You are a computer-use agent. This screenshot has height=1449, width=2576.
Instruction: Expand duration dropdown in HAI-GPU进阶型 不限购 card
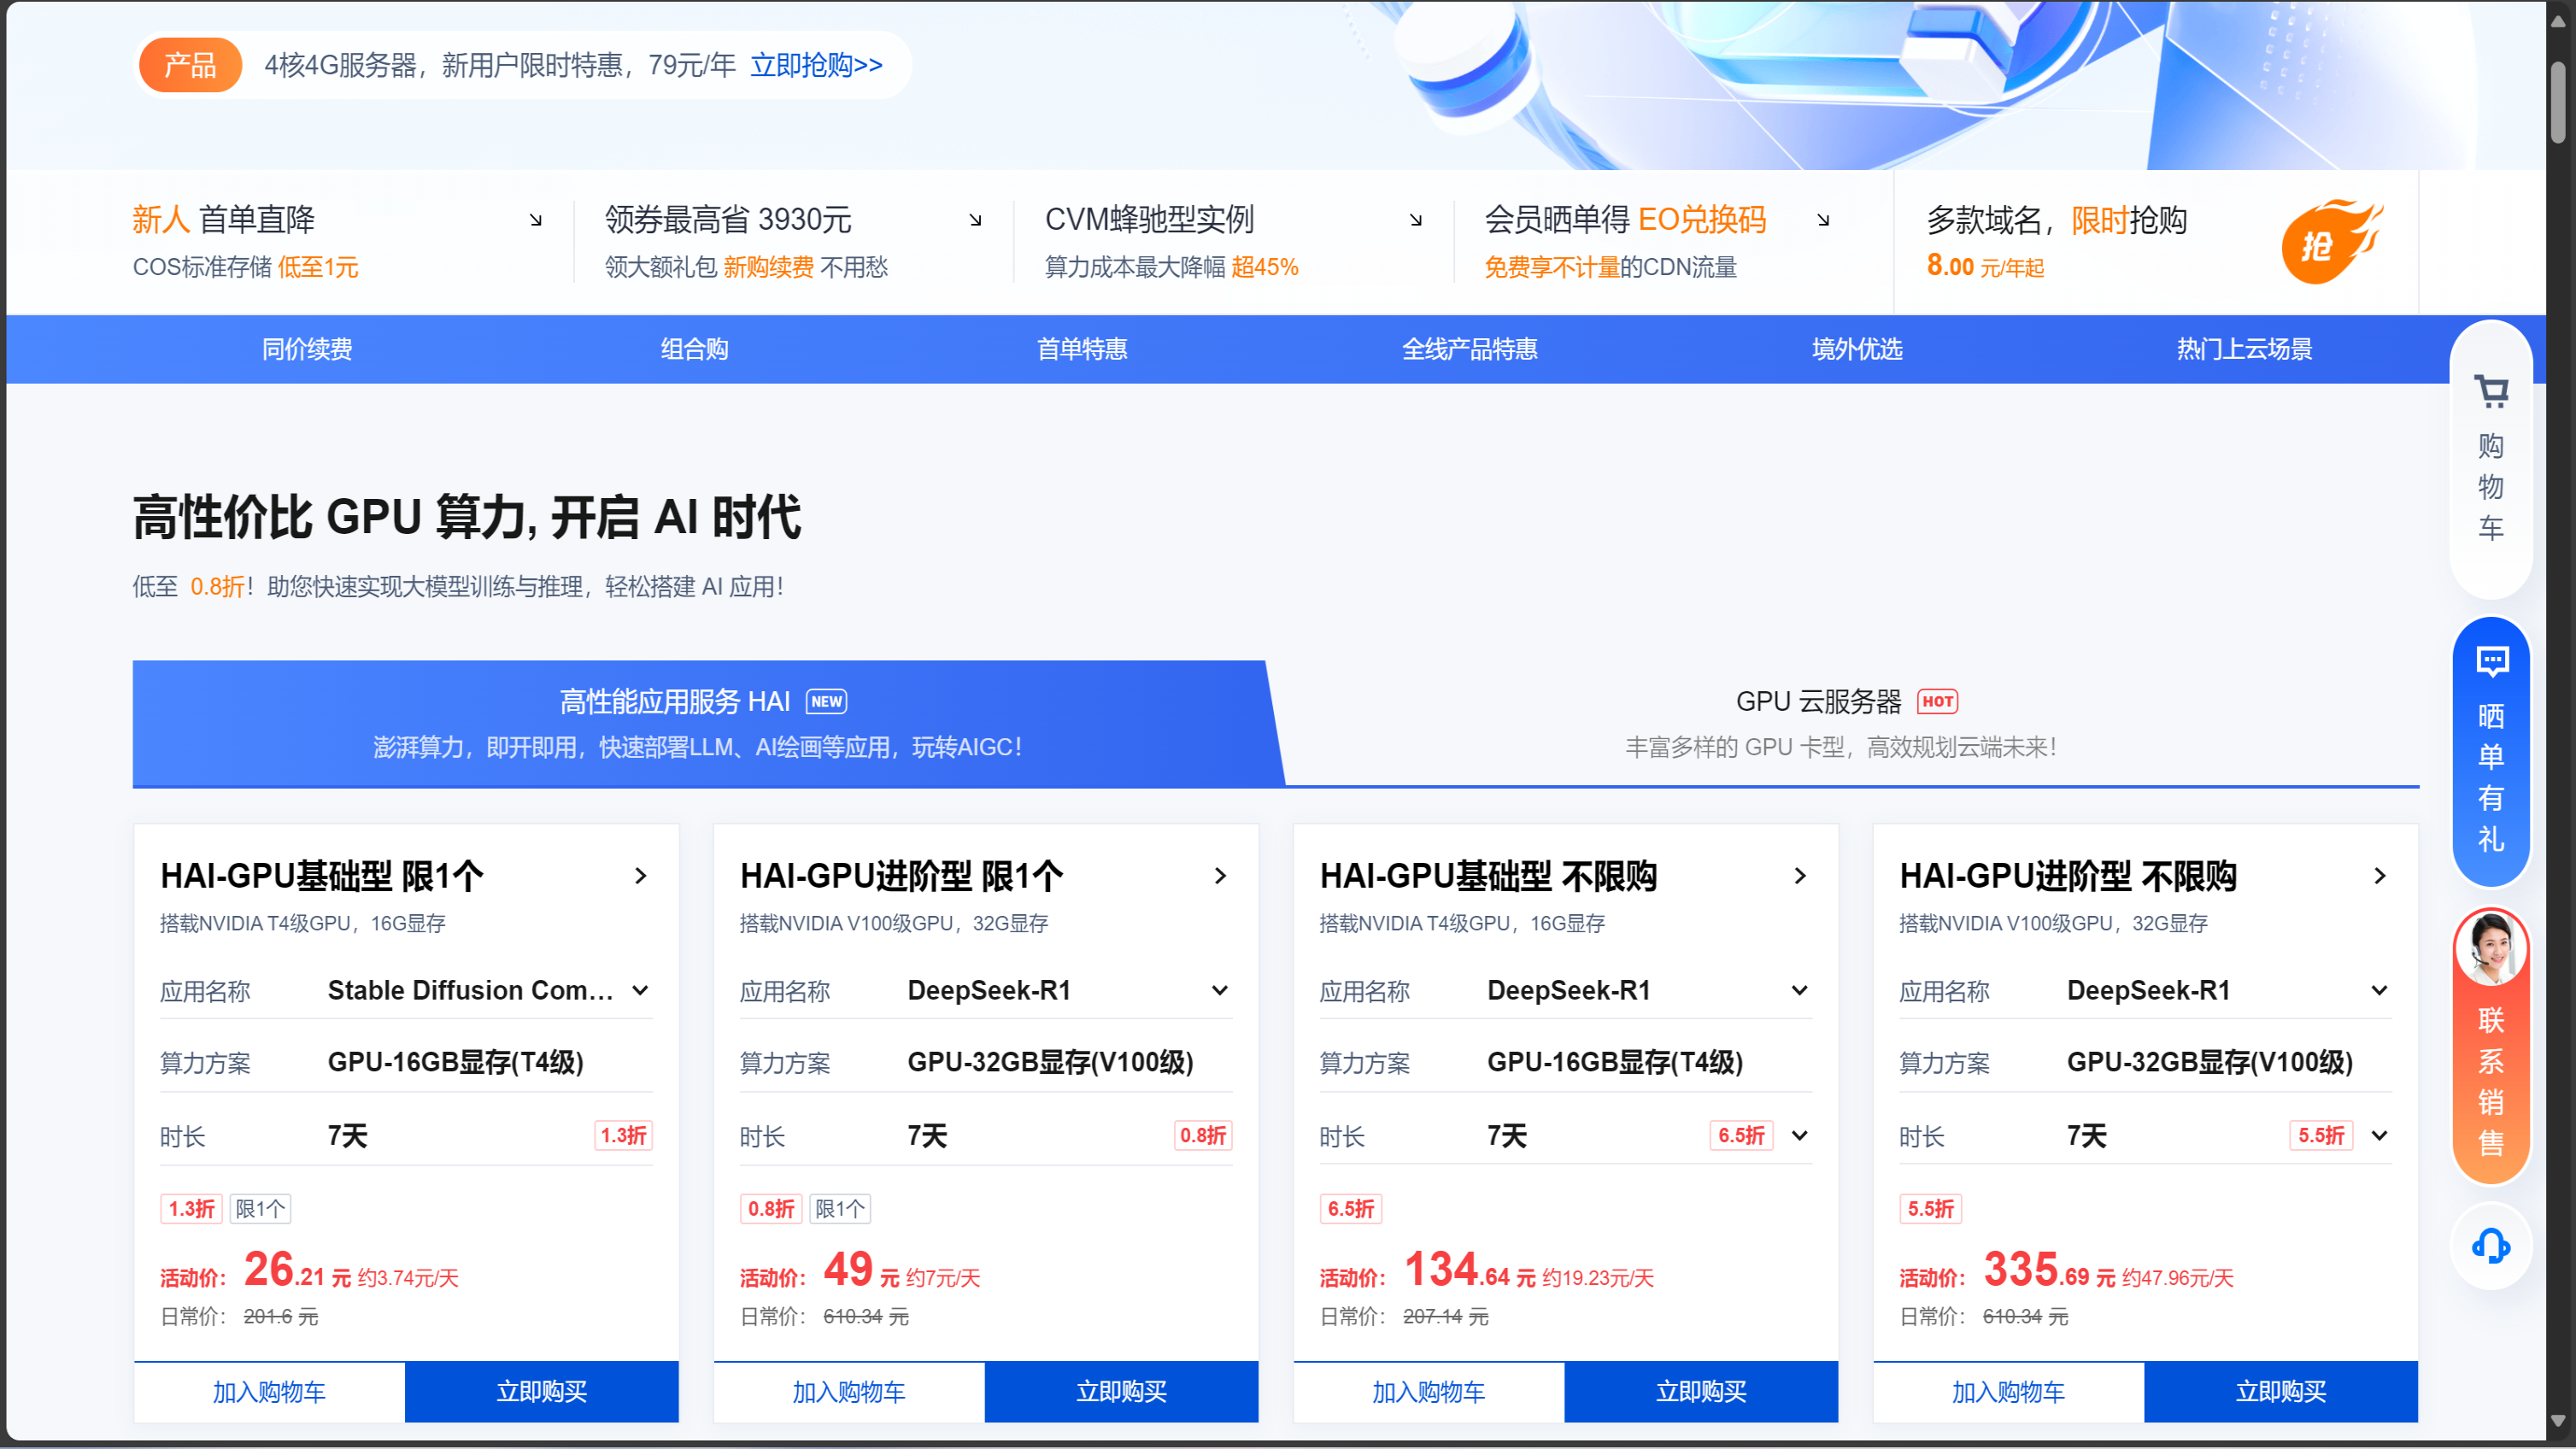[x=2380, y=1135]
